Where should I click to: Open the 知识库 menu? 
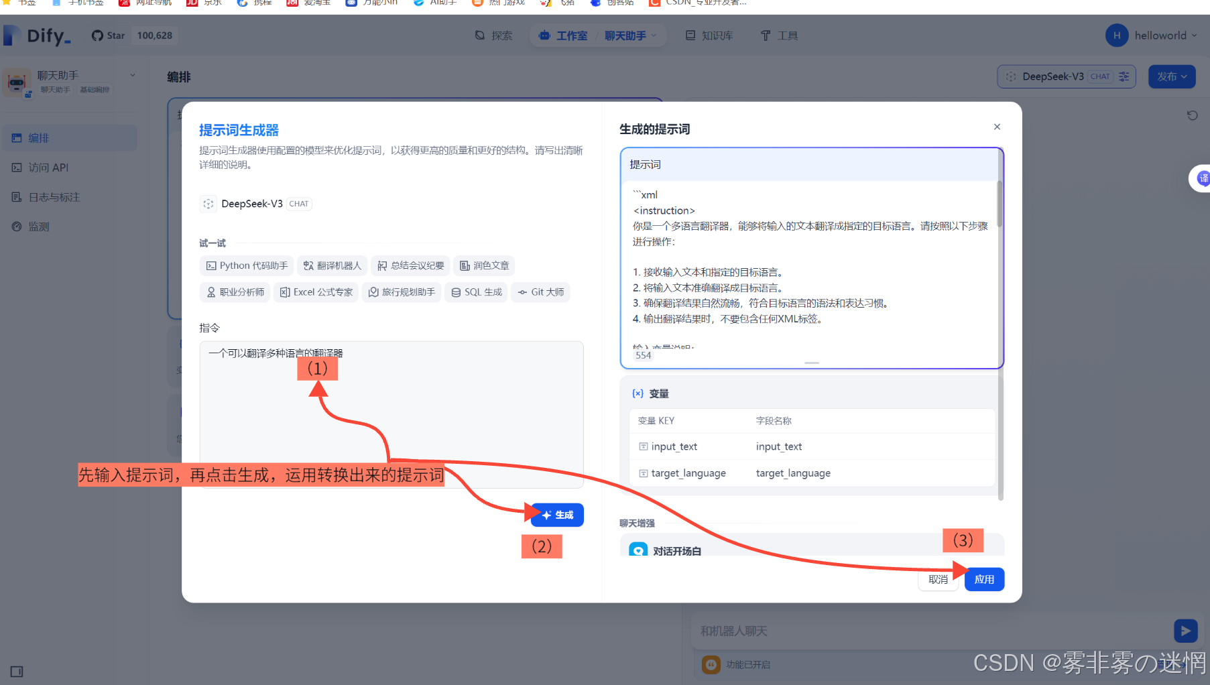click(709, 36)
